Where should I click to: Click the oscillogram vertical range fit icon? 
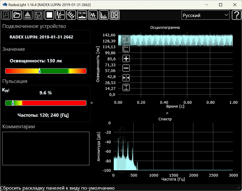pos(126,87)
